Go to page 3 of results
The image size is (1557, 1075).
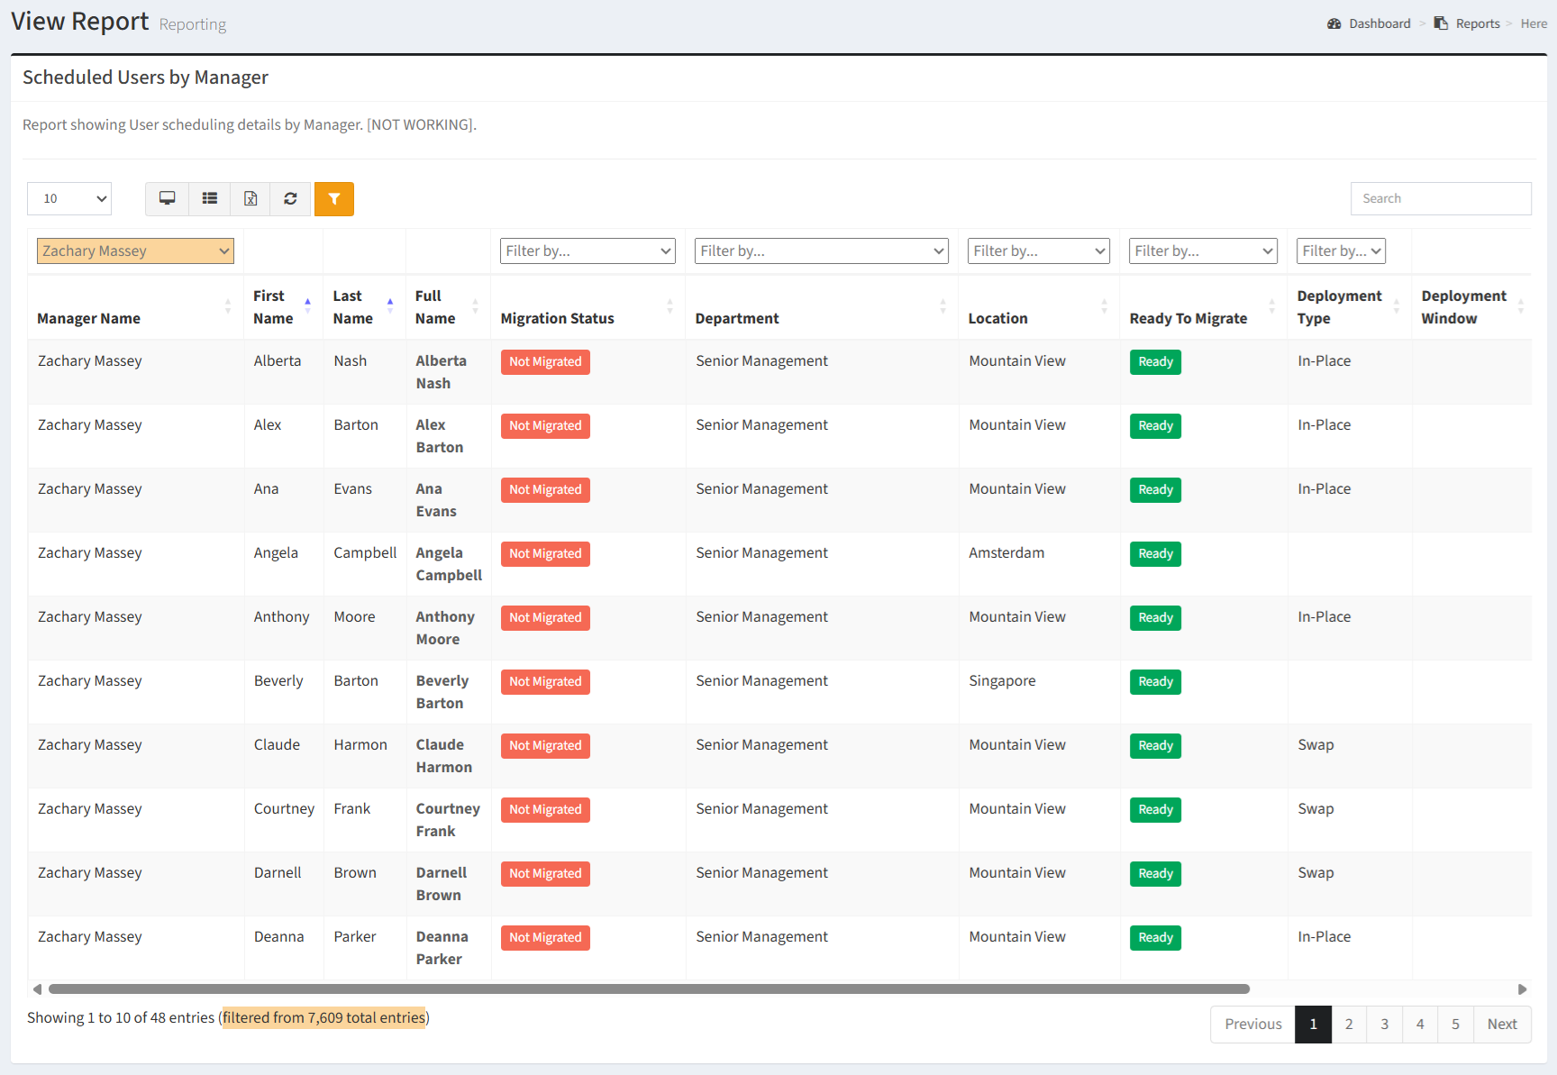pyautogui.click(x=1384, y=1024)
